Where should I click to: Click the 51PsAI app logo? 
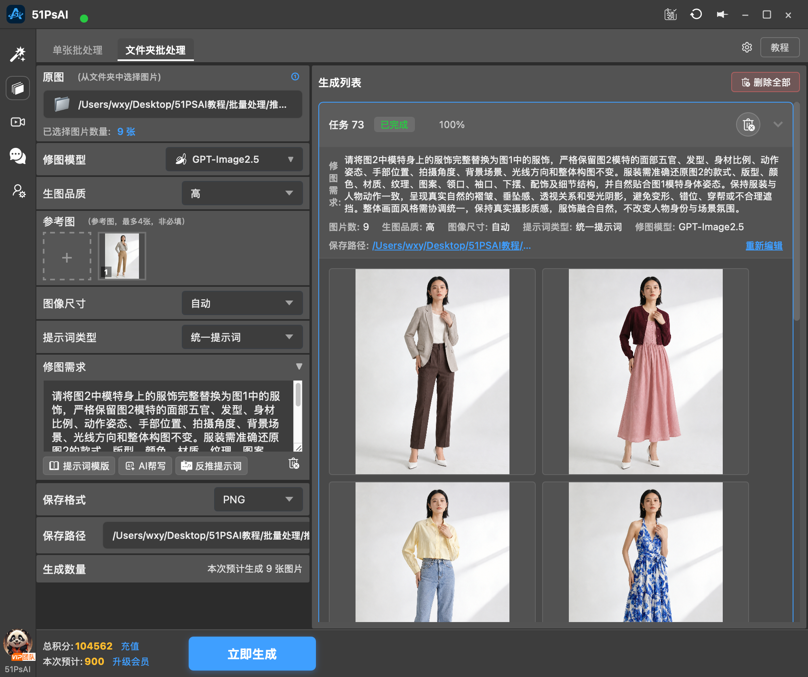pos(16,15)
